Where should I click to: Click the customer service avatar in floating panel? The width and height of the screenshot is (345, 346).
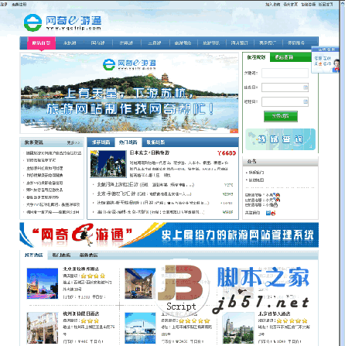coord(336,65)
